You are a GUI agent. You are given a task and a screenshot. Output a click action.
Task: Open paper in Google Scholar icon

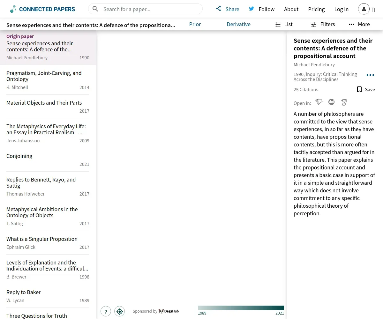pyautogui.click(x=344, y=102)
